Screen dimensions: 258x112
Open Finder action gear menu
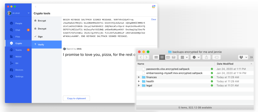(195, 57)
